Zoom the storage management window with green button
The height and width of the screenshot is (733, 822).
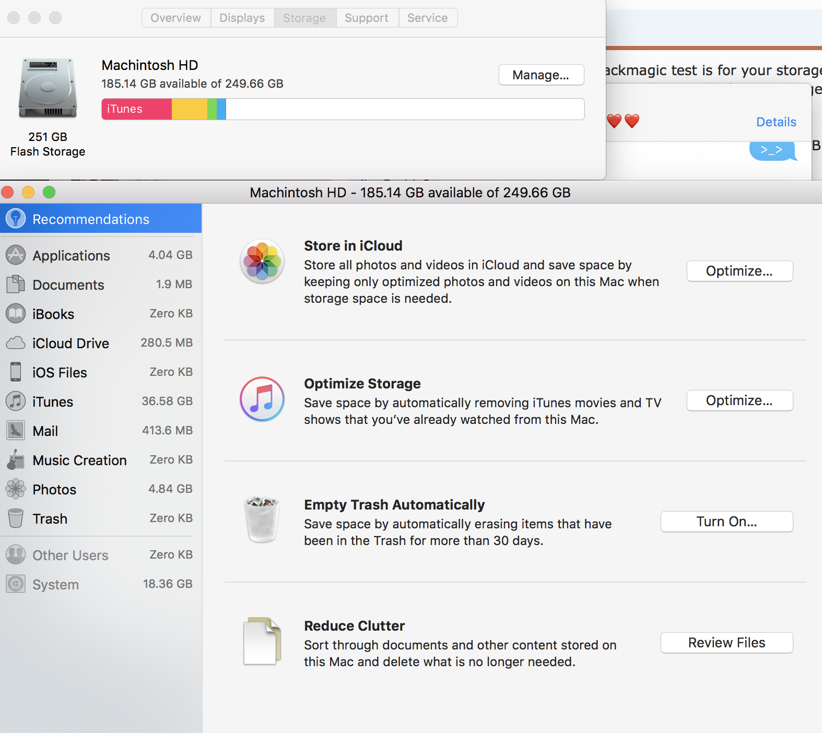click(x=49, y=192)
